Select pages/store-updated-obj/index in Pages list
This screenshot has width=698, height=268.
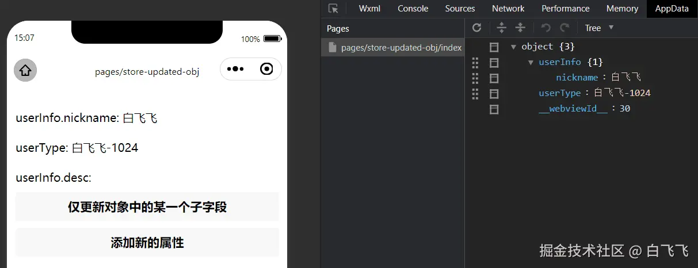pos(392,48)
